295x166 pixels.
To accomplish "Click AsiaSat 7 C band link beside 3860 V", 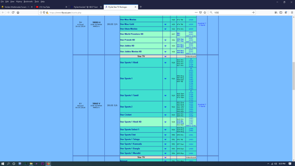I will (202, 106).
